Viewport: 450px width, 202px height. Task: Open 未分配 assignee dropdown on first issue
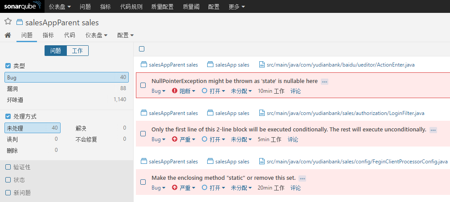click(x=241, y=91)
